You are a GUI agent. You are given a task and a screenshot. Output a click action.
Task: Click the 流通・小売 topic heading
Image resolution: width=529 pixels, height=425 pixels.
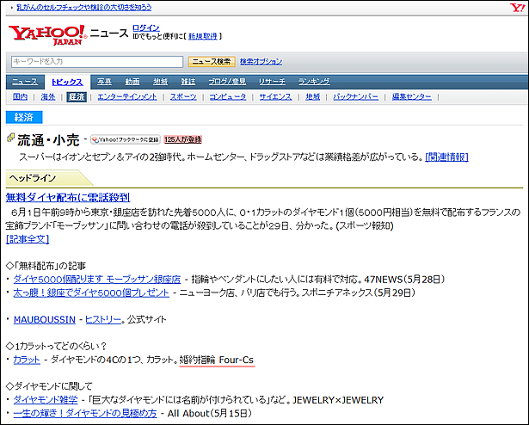[48, 139]
